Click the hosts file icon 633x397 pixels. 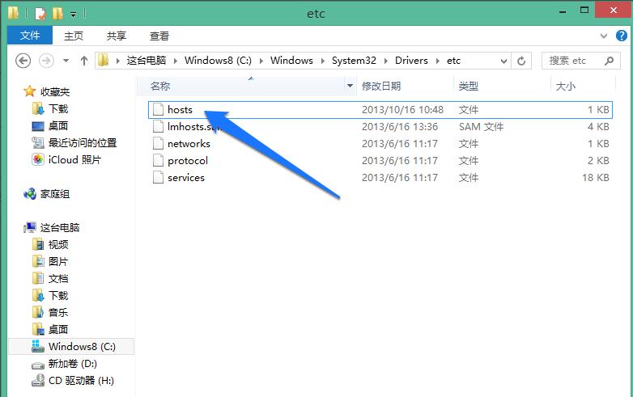pyautogui.click(x=158, y=109)
